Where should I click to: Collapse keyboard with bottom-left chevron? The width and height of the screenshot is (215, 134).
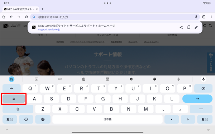tap(7, 130)
